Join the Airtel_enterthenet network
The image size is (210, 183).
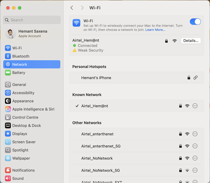click(x=136, y=134)
